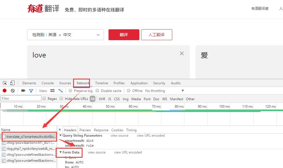Toggle the device toolbar icon
The image size is (283, 168).
click(x=12, y=83)
